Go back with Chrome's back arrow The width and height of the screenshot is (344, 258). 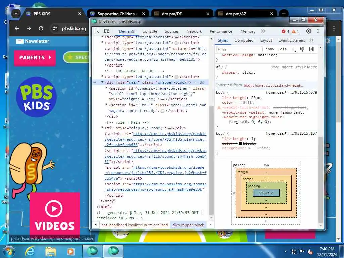[17, 28]
